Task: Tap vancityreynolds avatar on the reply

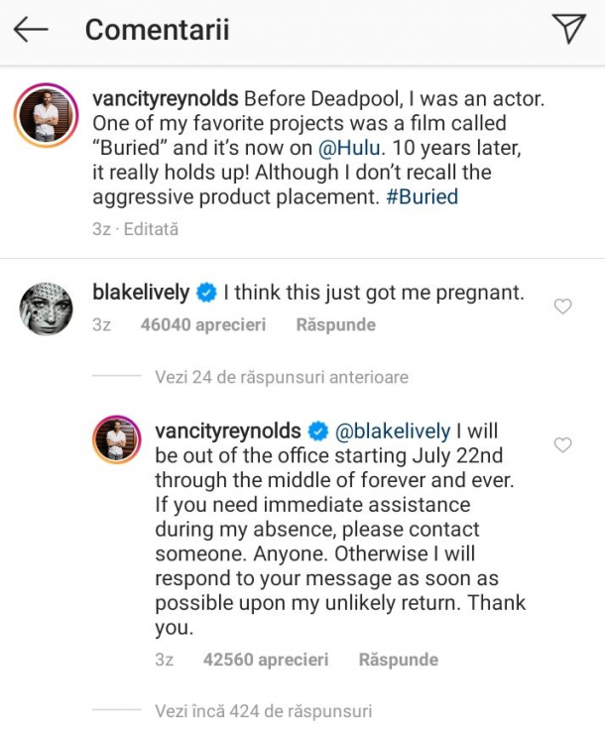Action: 117,437
